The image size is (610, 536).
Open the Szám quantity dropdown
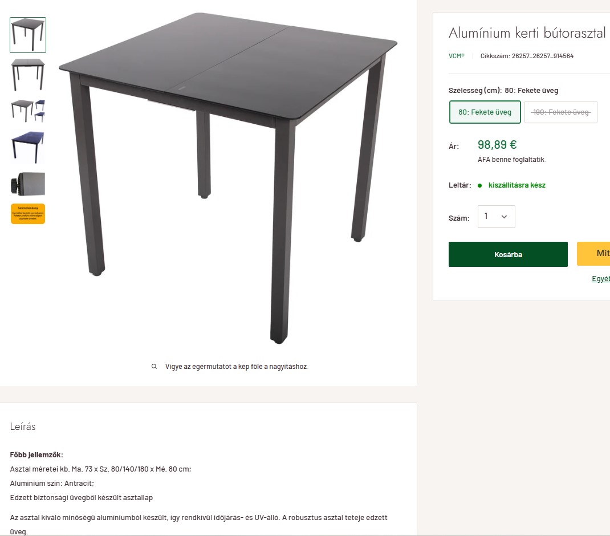[497, 217]
